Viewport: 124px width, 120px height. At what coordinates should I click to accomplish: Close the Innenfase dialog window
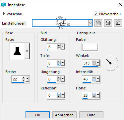tap(121, 5)
